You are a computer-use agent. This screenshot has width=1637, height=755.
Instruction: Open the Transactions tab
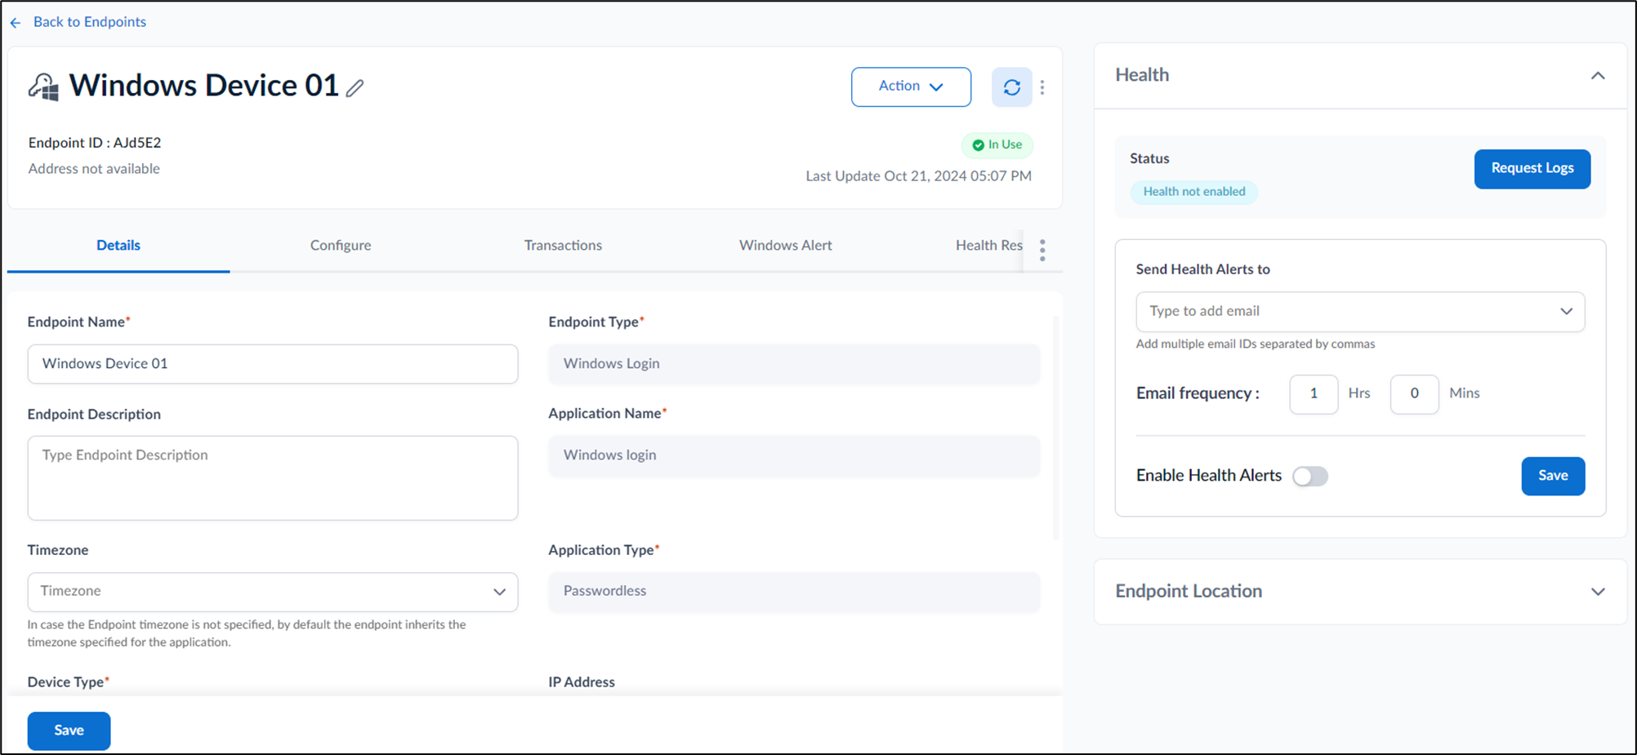(563, 246)
